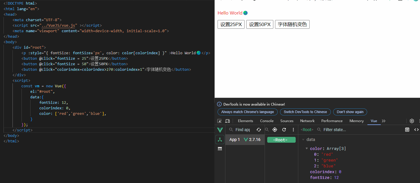
Task: Click the Hello World paragraph in page
Action: (233, 13)
